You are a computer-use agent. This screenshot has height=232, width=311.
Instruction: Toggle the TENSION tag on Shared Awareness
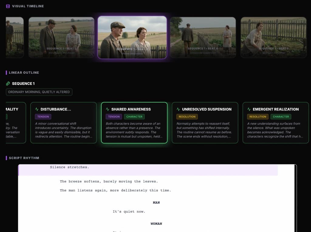114,116
